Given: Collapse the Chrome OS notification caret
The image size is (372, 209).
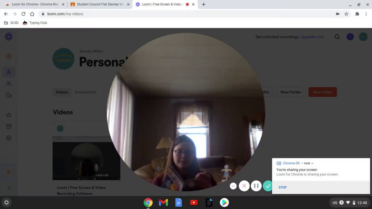Looking at the screenshot, I should (x=312, y=163).
